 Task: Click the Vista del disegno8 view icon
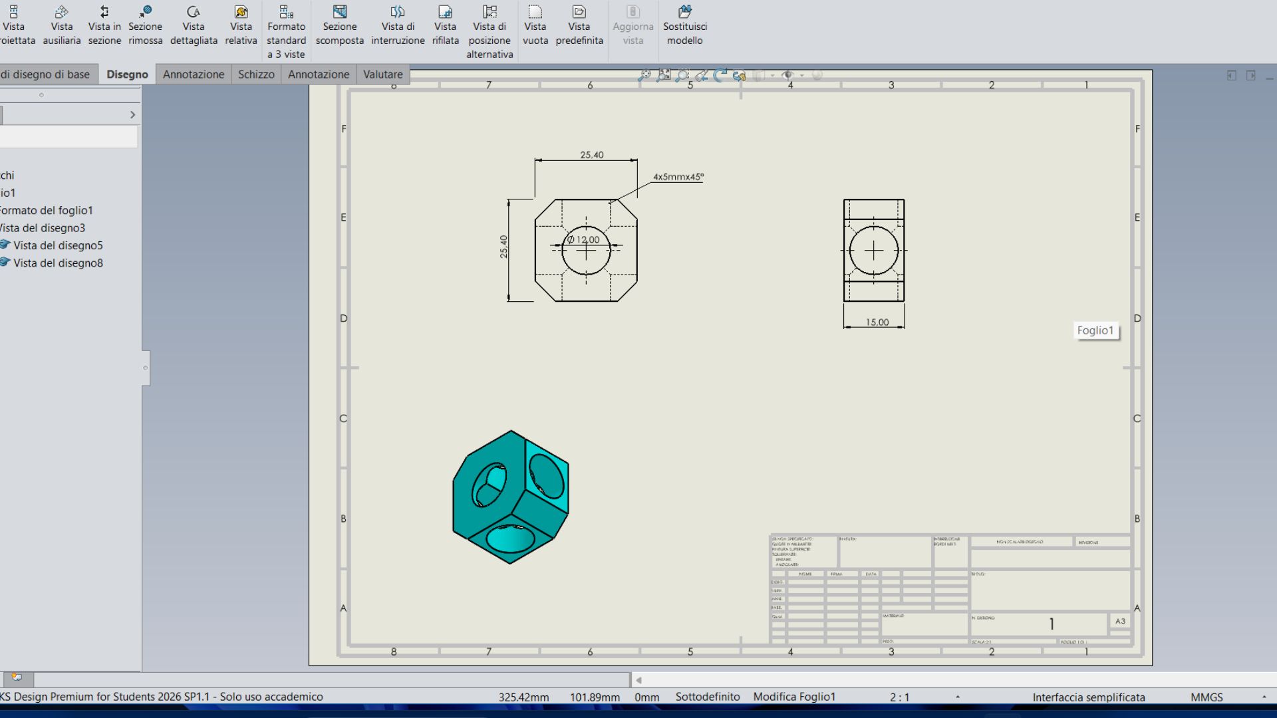click(x=5, y=262)
